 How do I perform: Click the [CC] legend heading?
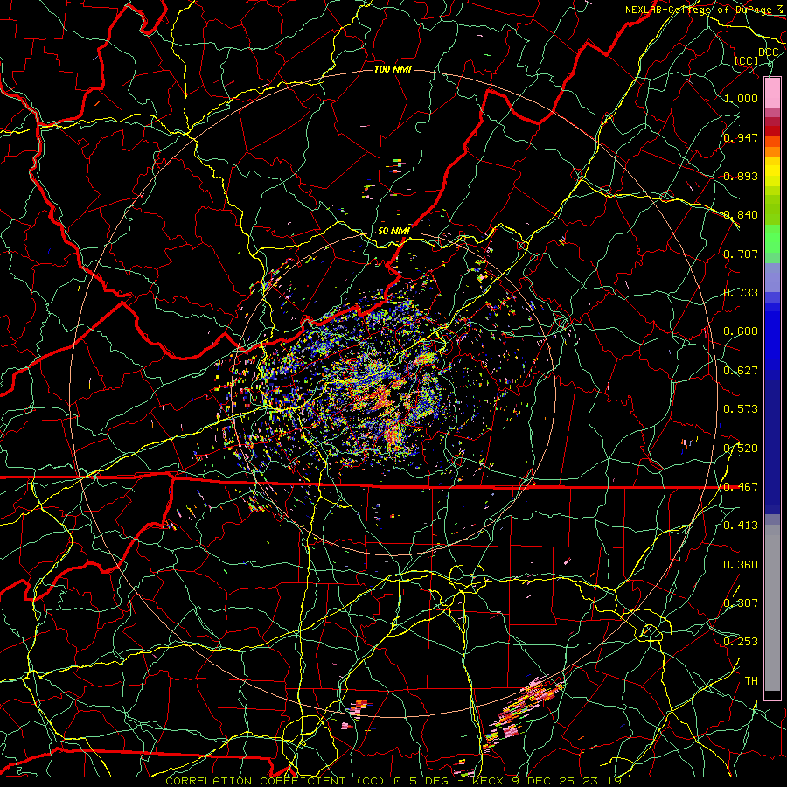pos(747,60)
